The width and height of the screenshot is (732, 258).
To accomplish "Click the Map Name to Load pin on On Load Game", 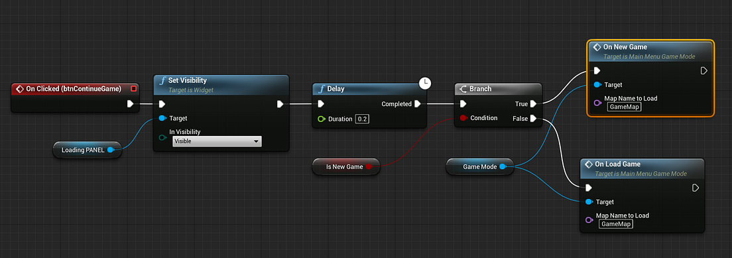I will click(x=589, y=220).
